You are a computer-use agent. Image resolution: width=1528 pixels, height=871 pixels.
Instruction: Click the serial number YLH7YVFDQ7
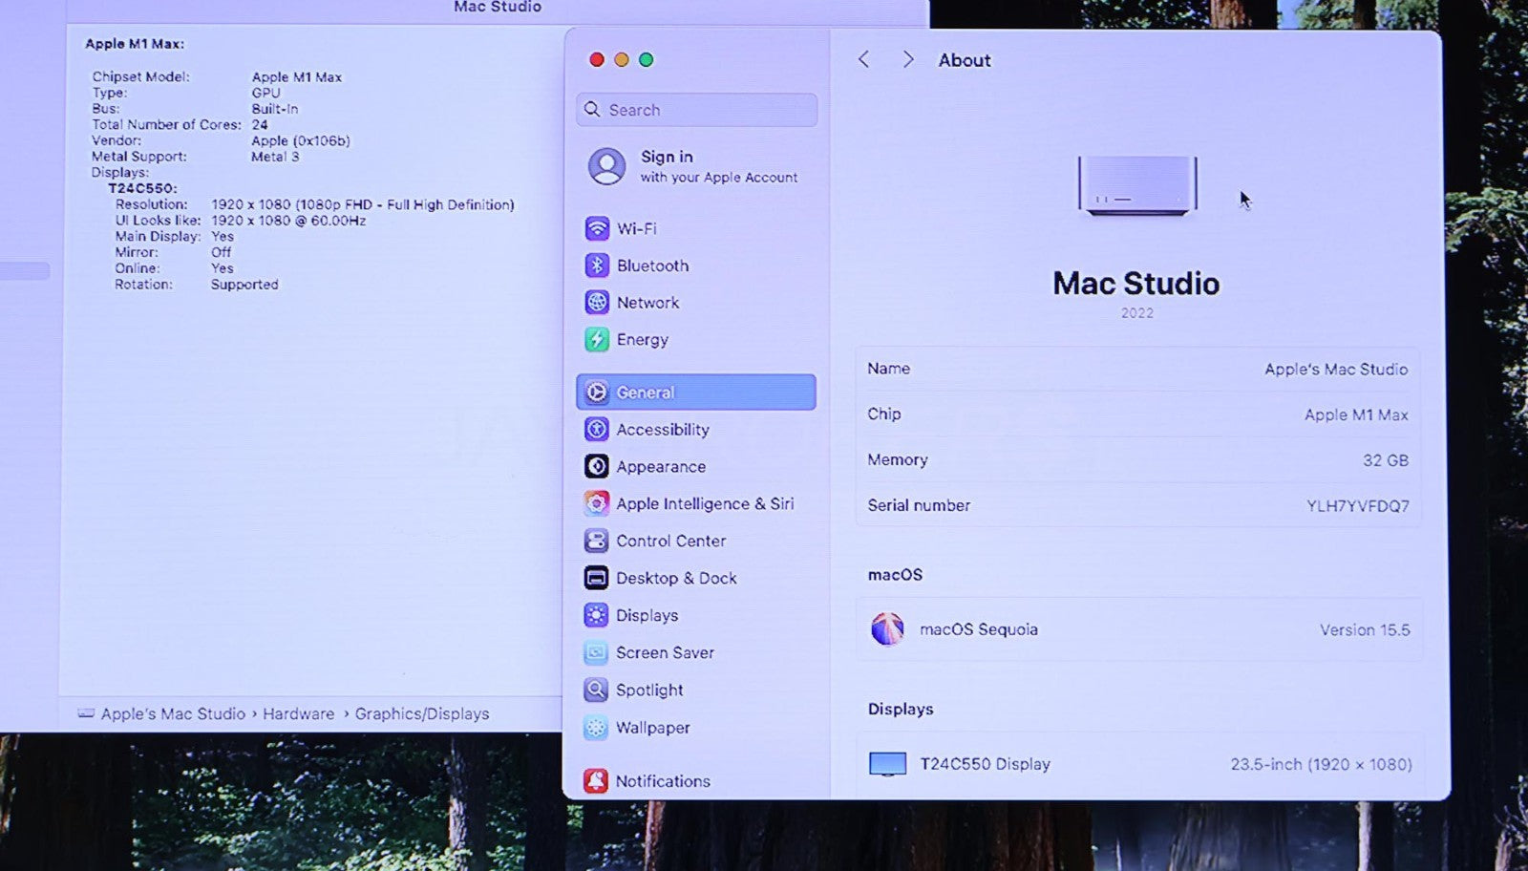[x=1357, y=506]
